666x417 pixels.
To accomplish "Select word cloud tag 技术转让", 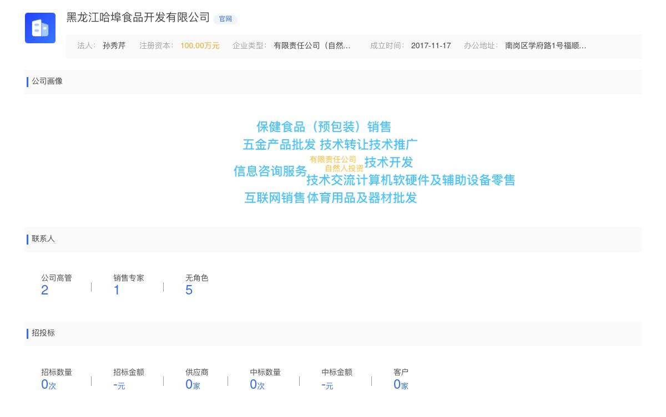I will tap(344, 145).
